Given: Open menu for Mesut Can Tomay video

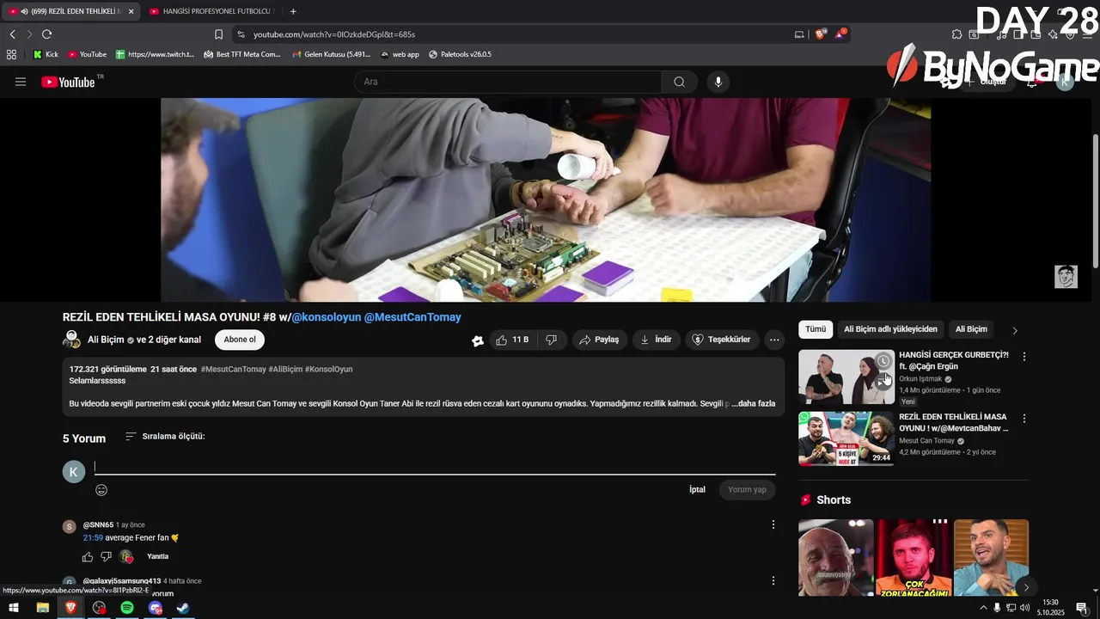Looking at the screenshot, I should pyautogui.click(x=1024, y=418).
